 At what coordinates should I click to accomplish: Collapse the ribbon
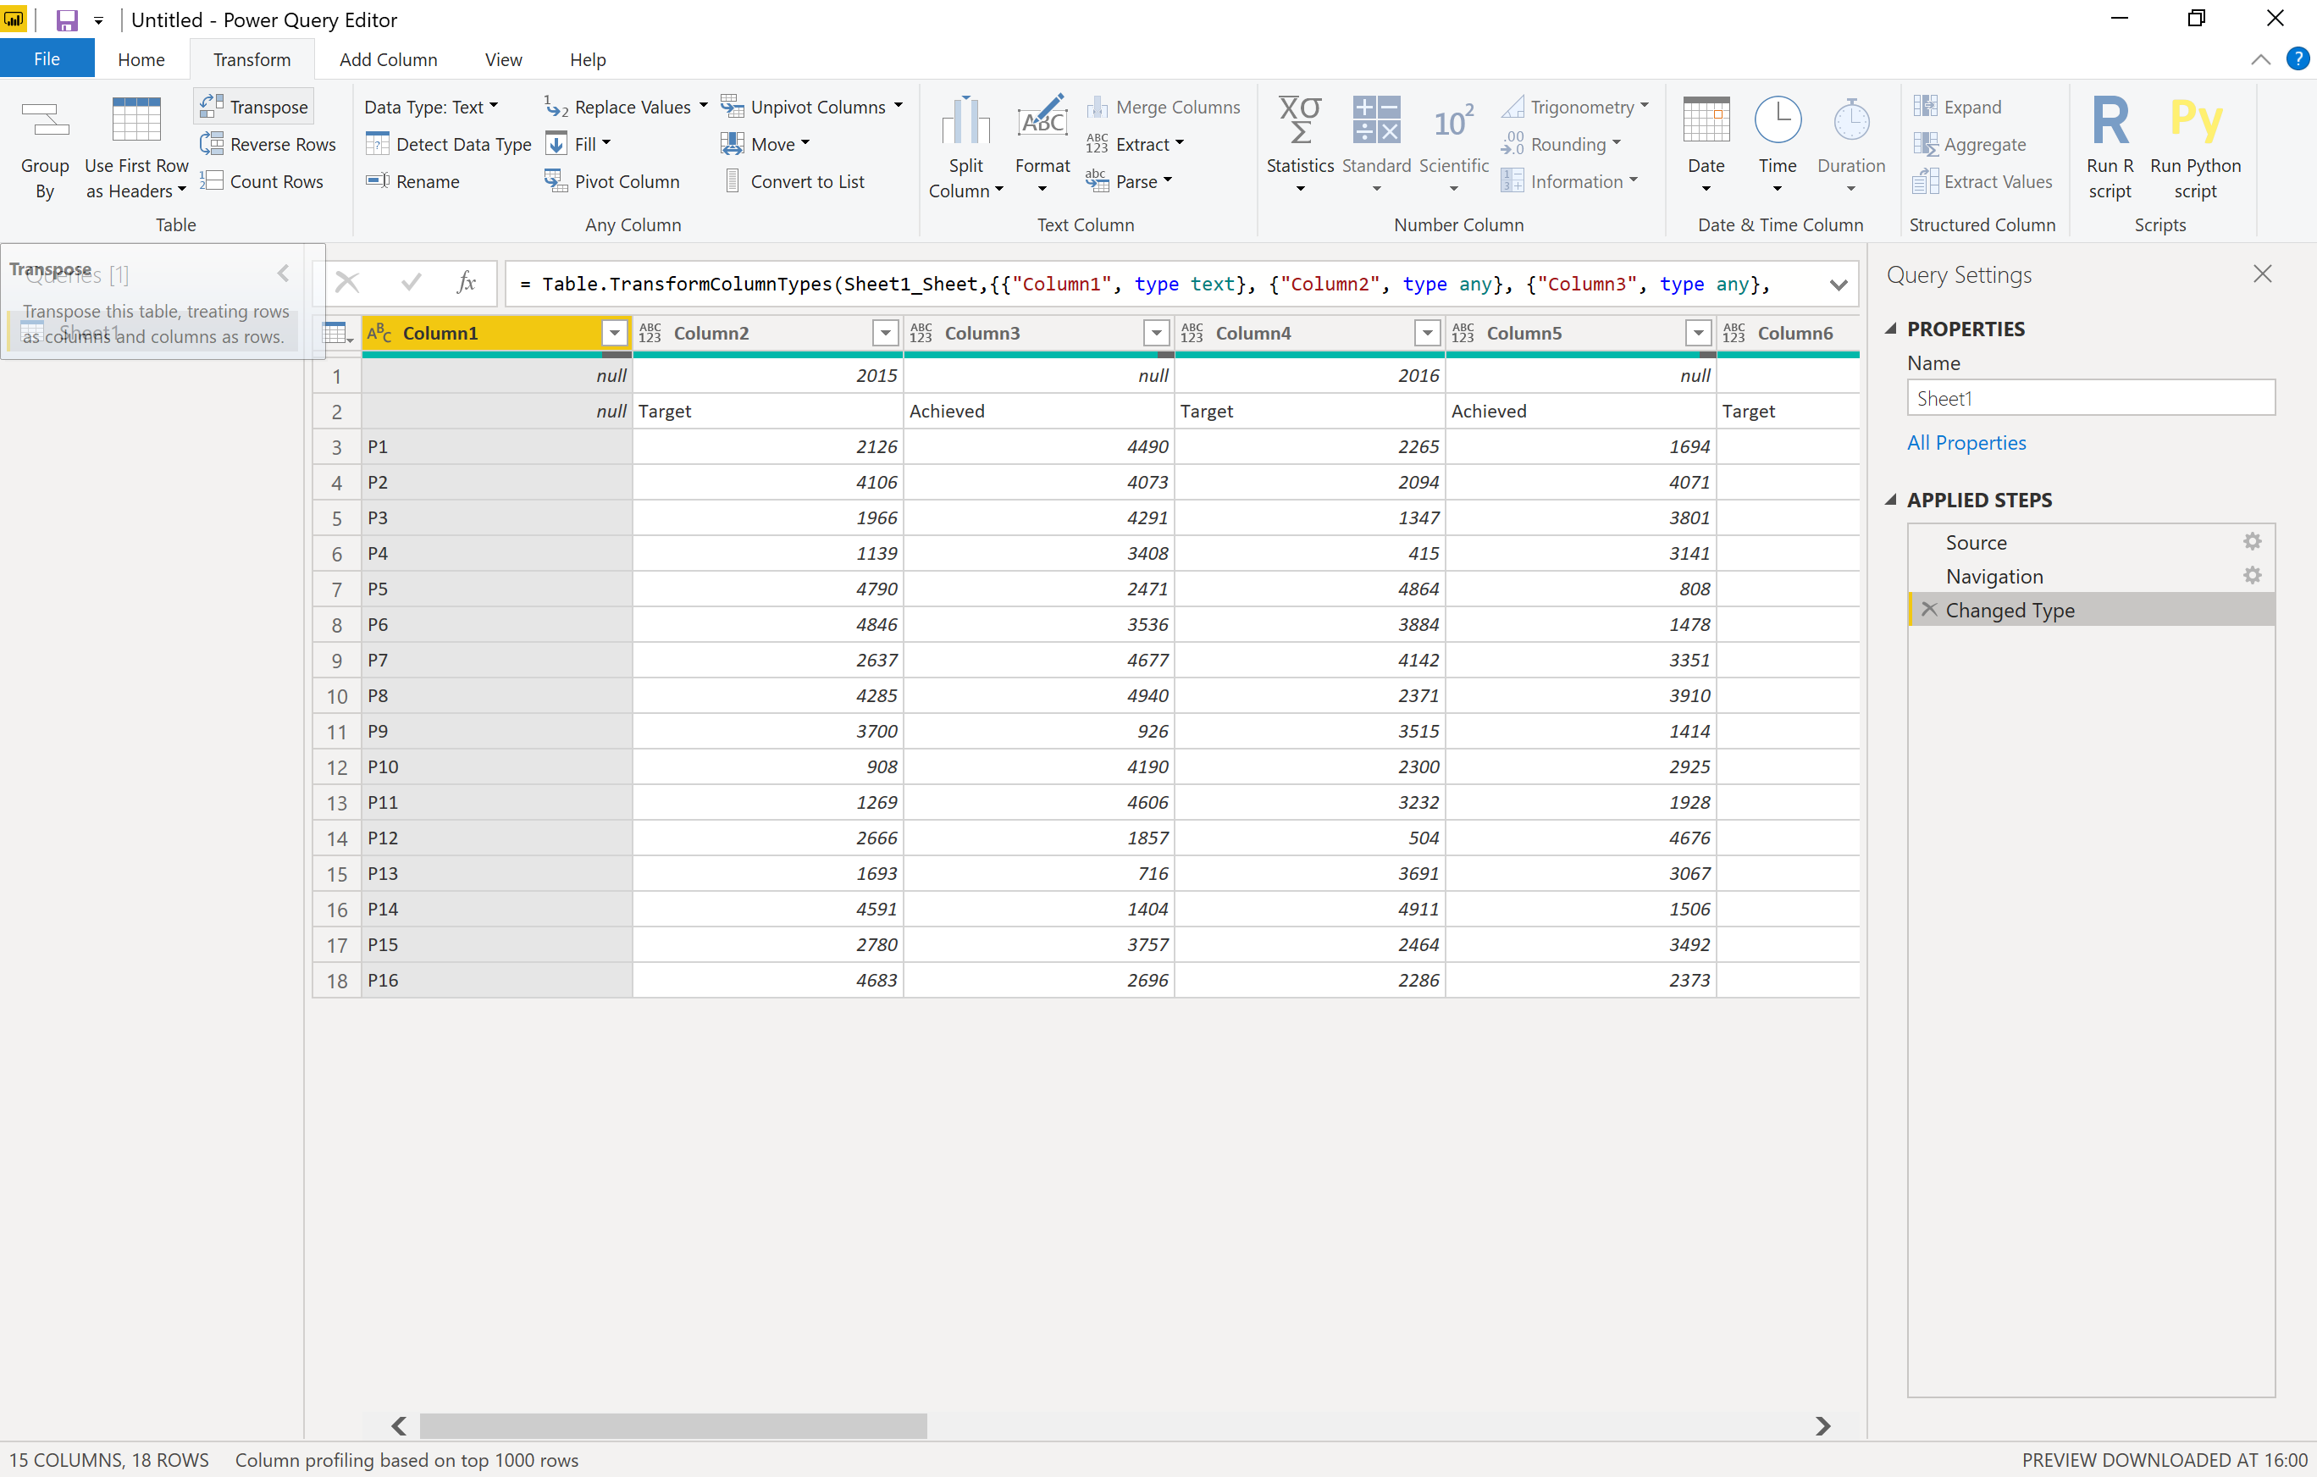coord(2260,58)
